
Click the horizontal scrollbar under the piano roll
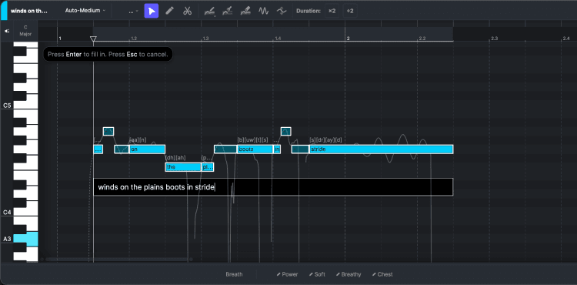pyautogui.click(x=117, y=260)
